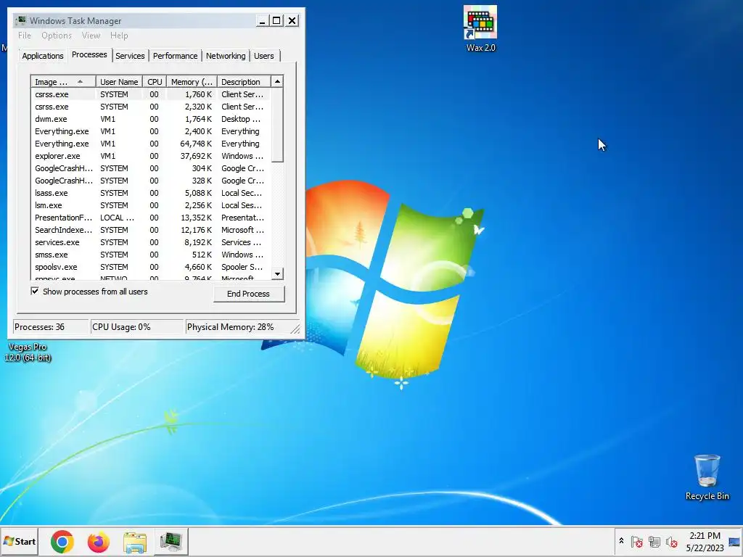Viewport: 743px width, 557px height.
Task: Sort by CPU column header
Action: pos(155,82)
